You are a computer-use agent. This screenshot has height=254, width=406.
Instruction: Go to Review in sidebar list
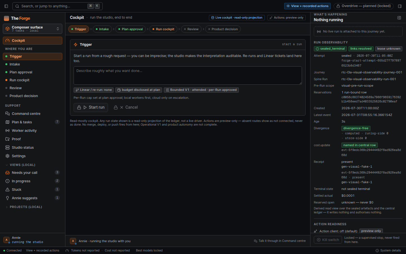coord(32,88)
